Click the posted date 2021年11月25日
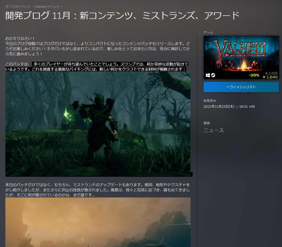 (219, 107)
